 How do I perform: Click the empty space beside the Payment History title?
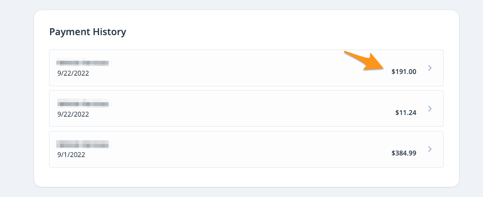click(x=277, y=32)
